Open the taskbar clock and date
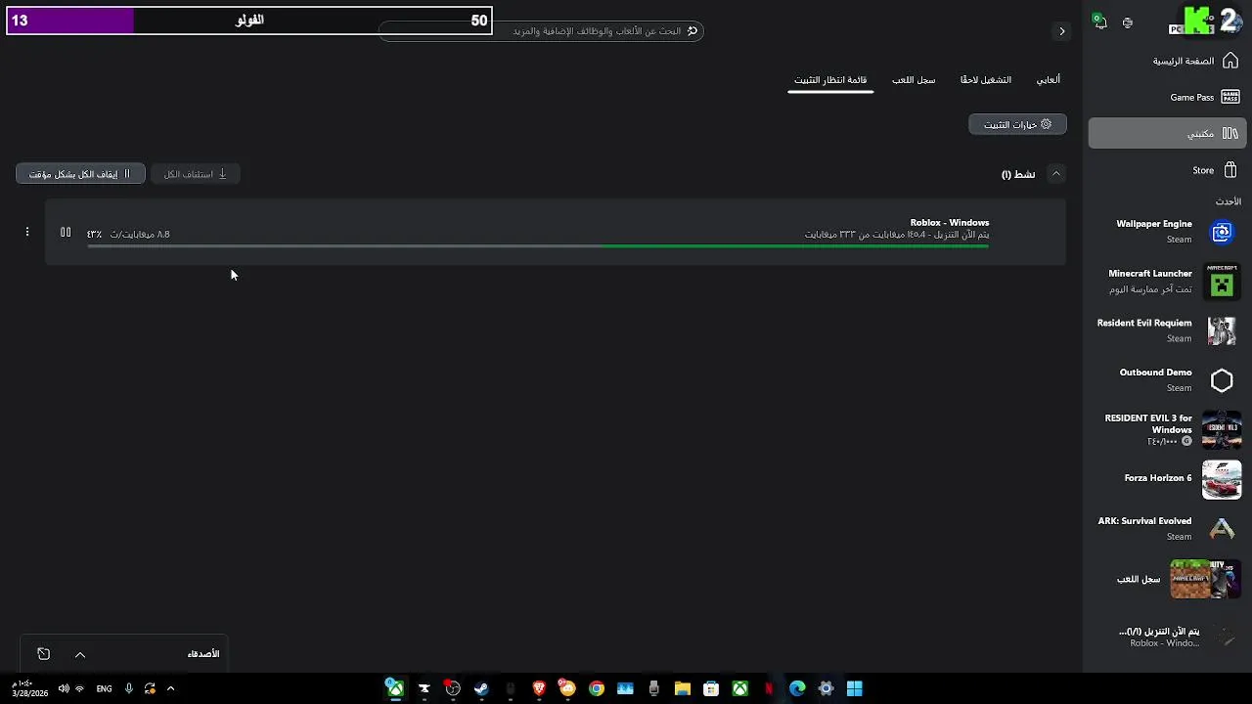 coord(29,688)
